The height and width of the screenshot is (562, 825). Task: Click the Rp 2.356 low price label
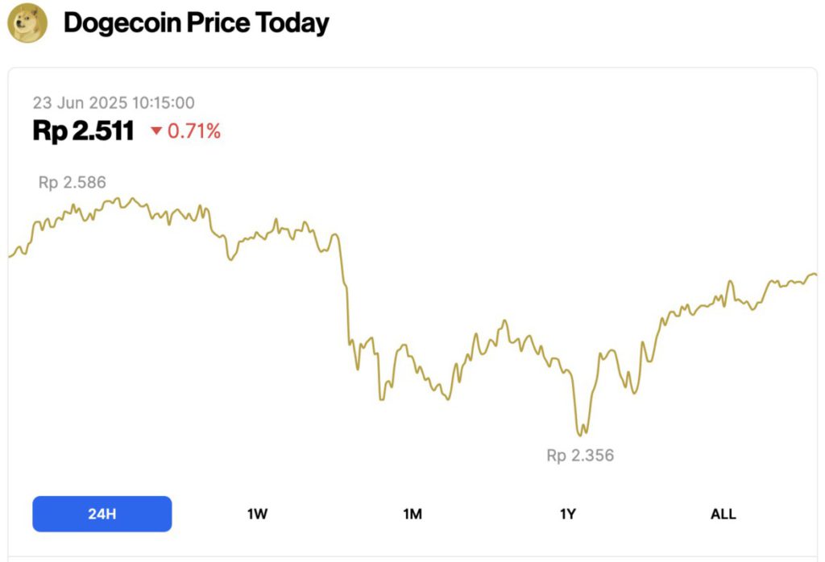click(x=579, y=455)
